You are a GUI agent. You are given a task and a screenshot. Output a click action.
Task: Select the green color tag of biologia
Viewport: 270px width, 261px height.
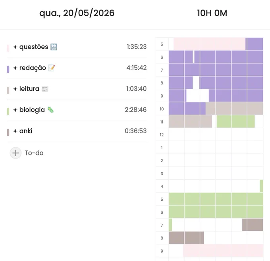(x=8, y=111)
